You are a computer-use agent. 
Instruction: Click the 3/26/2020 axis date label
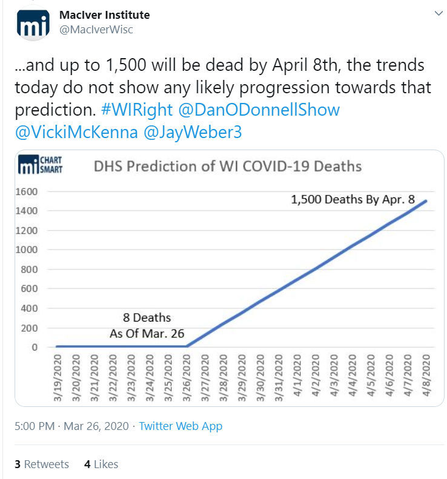tap(187, 378)
